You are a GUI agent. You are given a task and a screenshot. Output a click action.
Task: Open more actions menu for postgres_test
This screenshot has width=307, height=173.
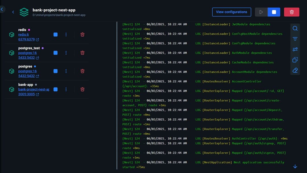click(x=66, y=53)
